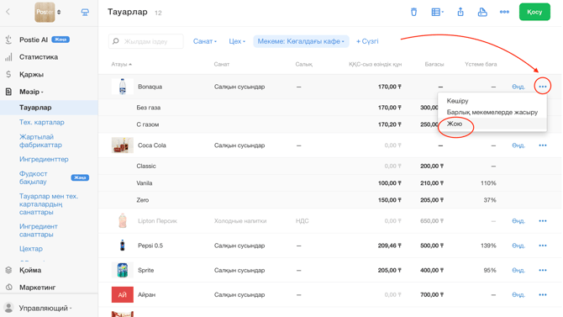Sort by the Атауы column header

click(x=121, y=65)
